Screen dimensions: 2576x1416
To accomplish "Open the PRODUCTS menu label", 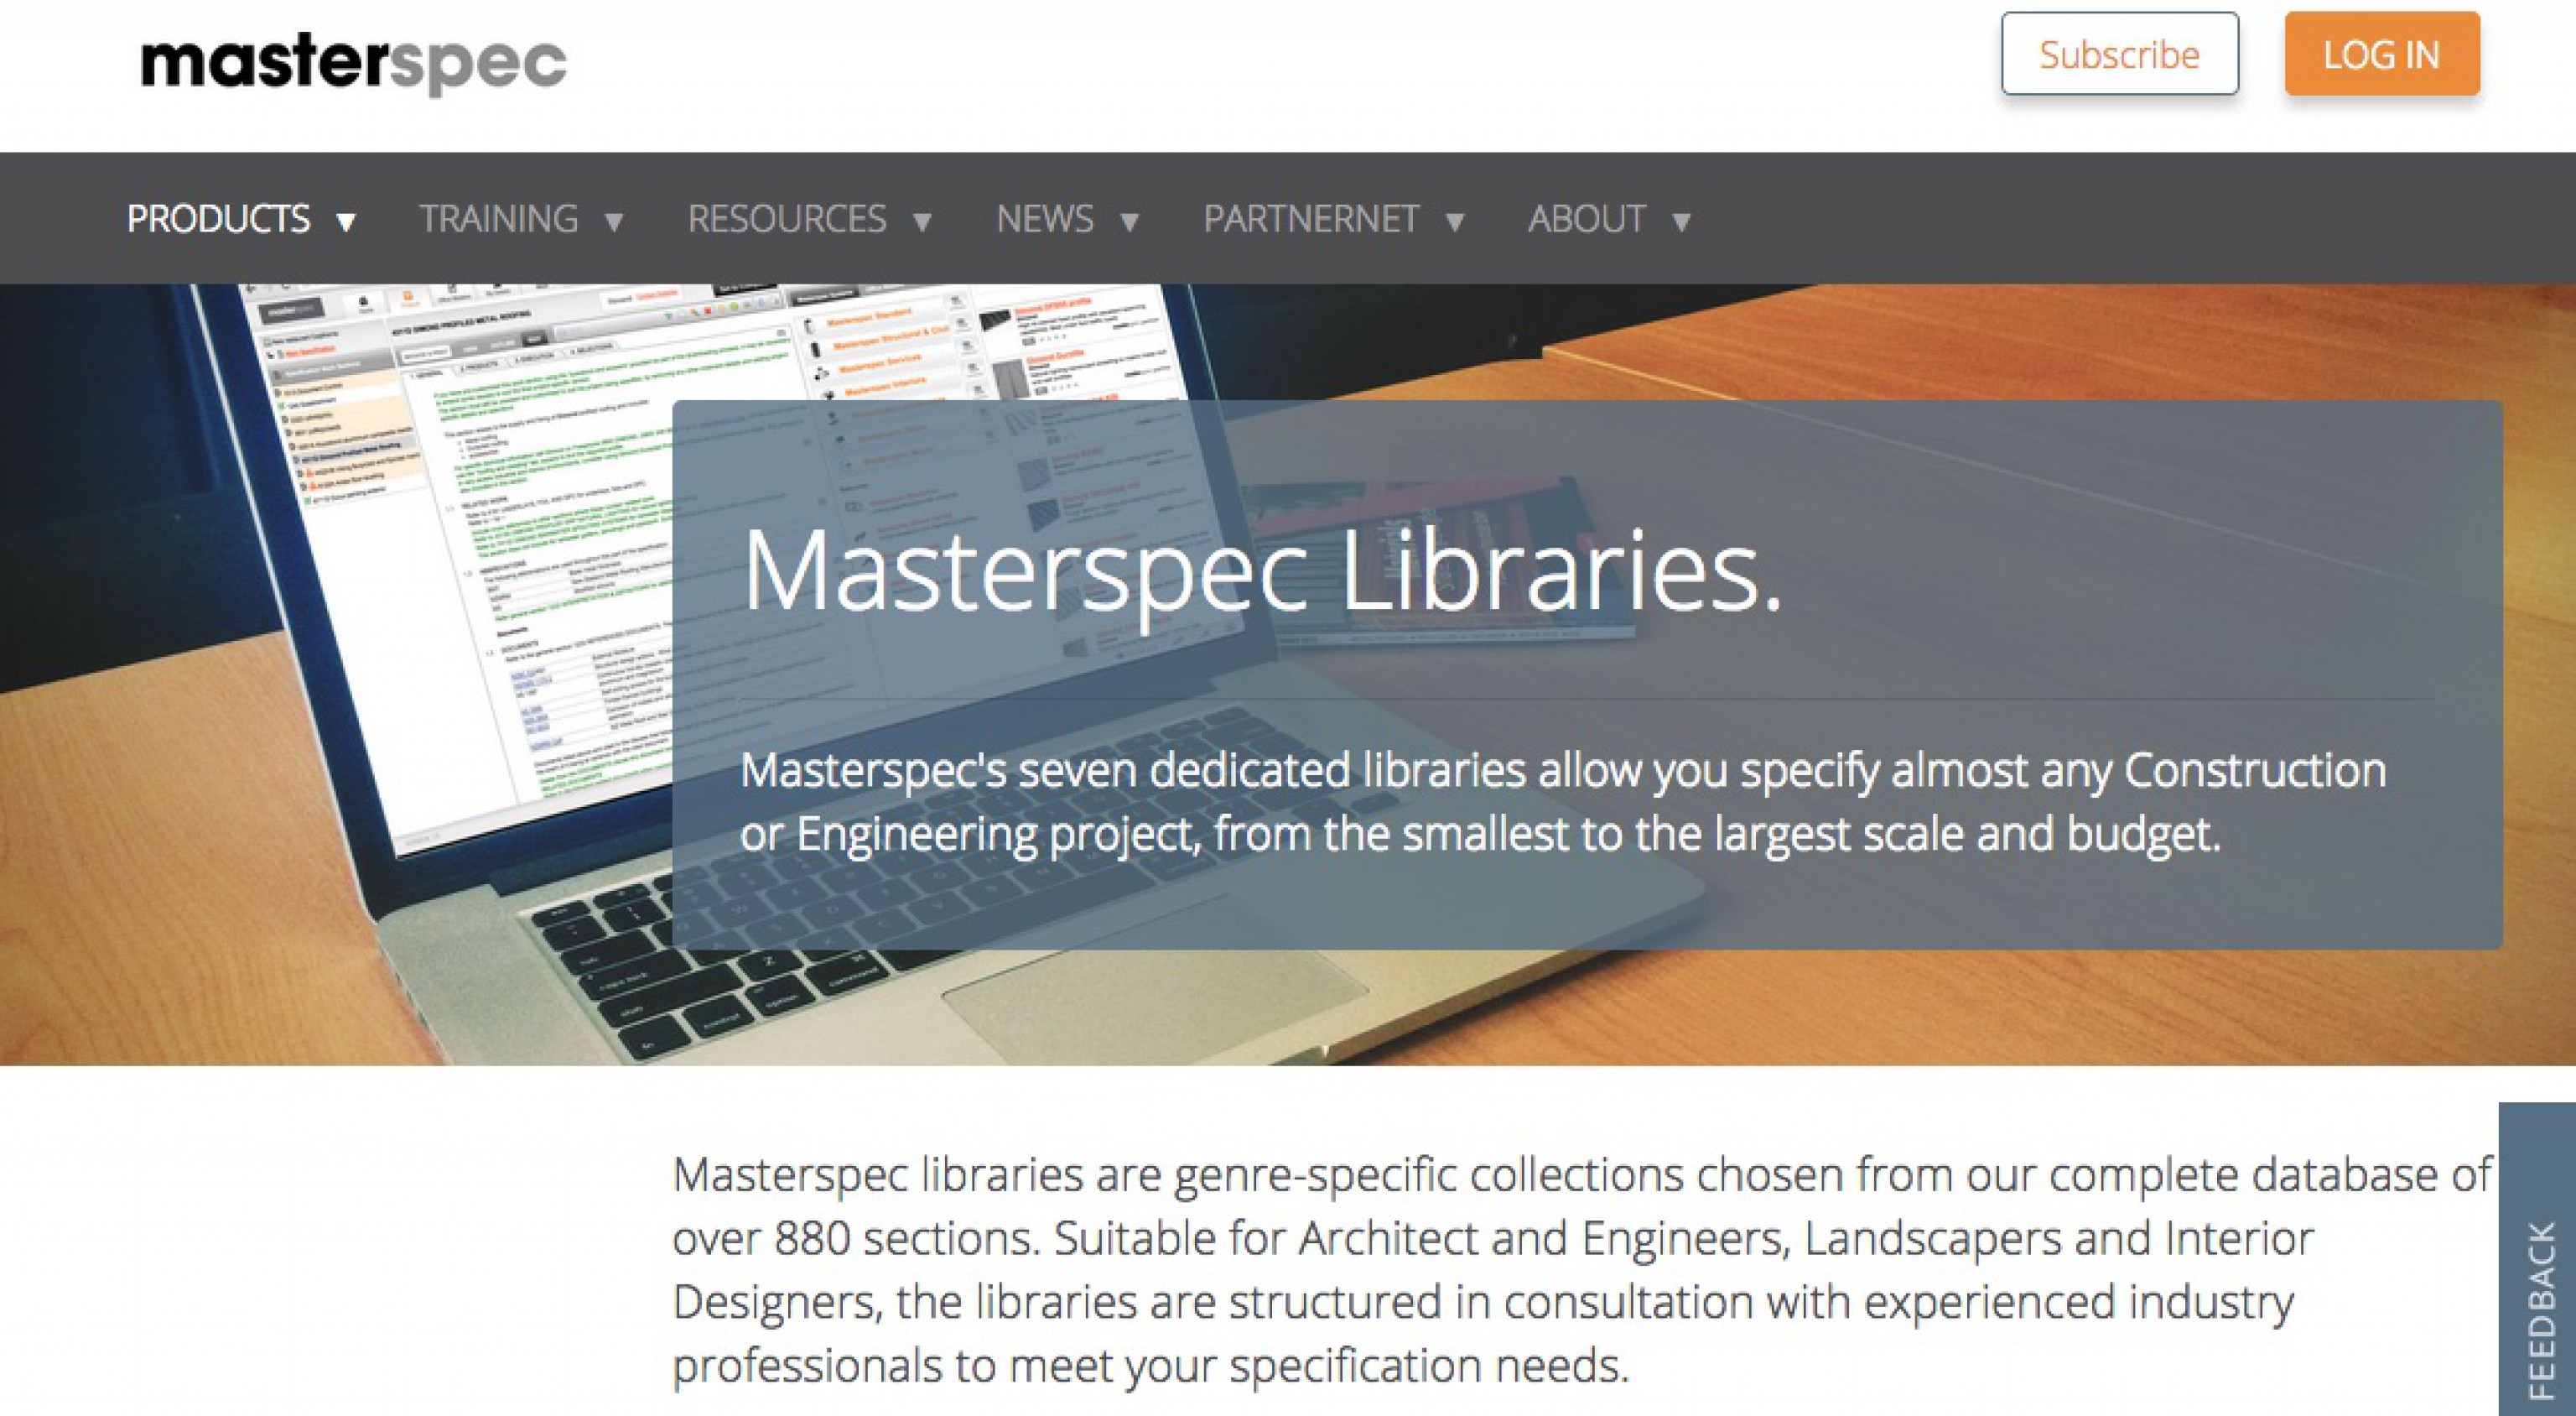I will point(218,219).
